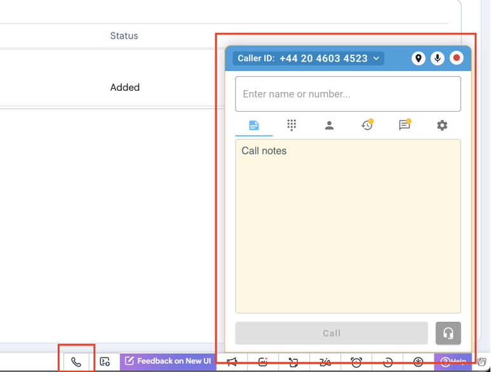Open the Help button
This screenshot has width=491, height=372.
coord(453,362)
